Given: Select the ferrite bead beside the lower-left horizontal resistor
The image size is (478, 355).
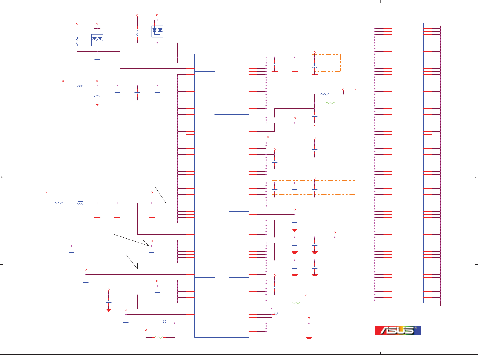Looking at the screenshot, I should pos(80,203).
